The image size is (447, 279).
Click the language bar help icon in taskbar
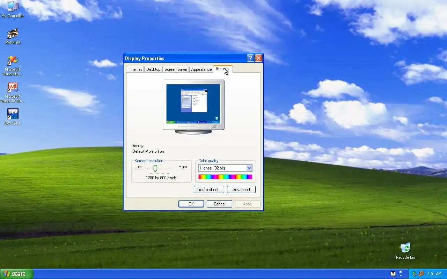click(x=393, y=274)
